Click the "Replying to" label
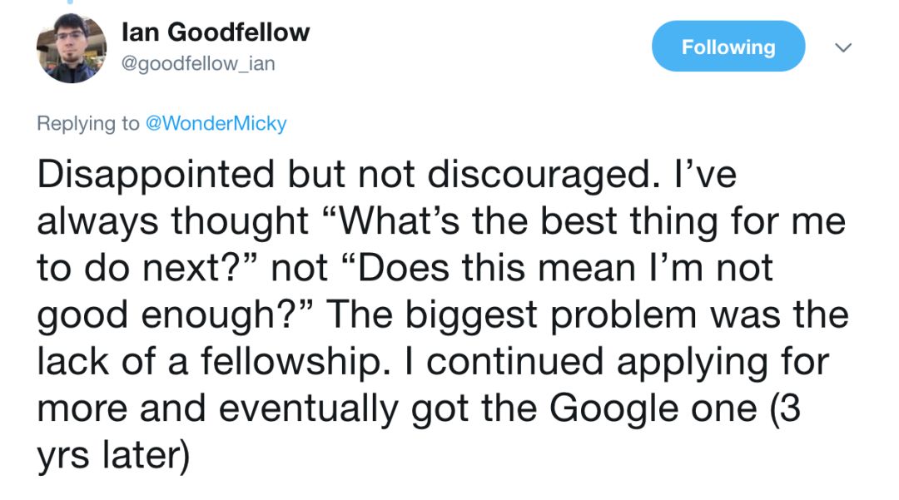Viewport: 899px width, 500px height. [88, 124]
